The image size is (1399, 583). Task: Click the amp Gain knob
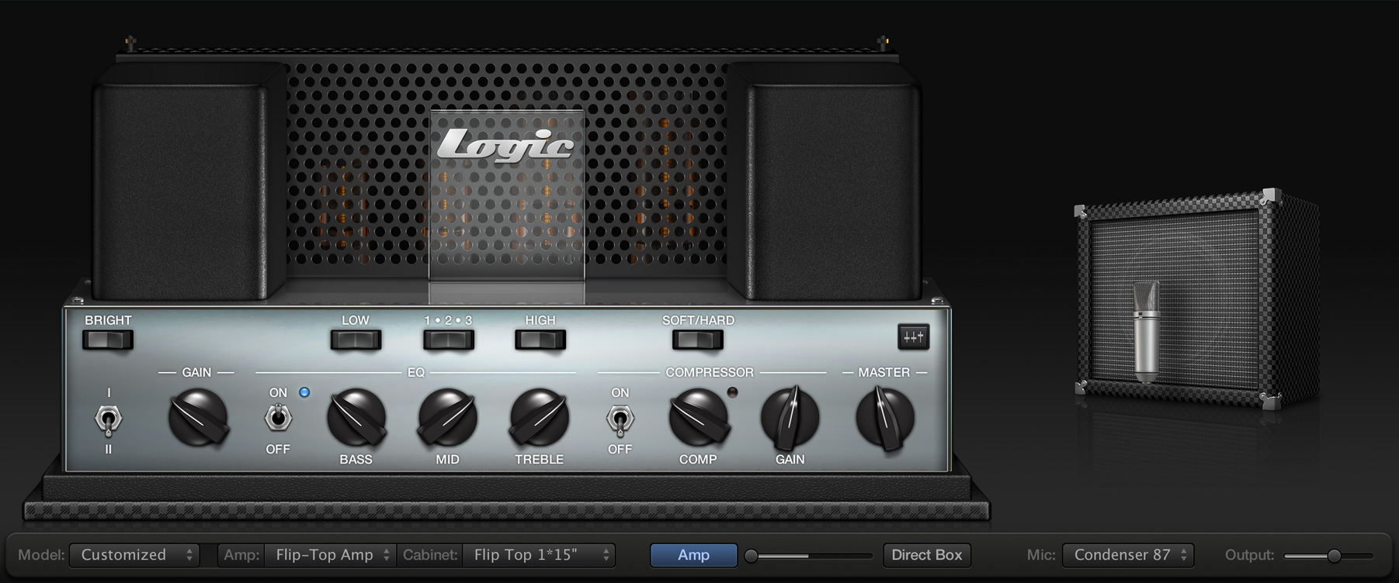tap(198, 418)
